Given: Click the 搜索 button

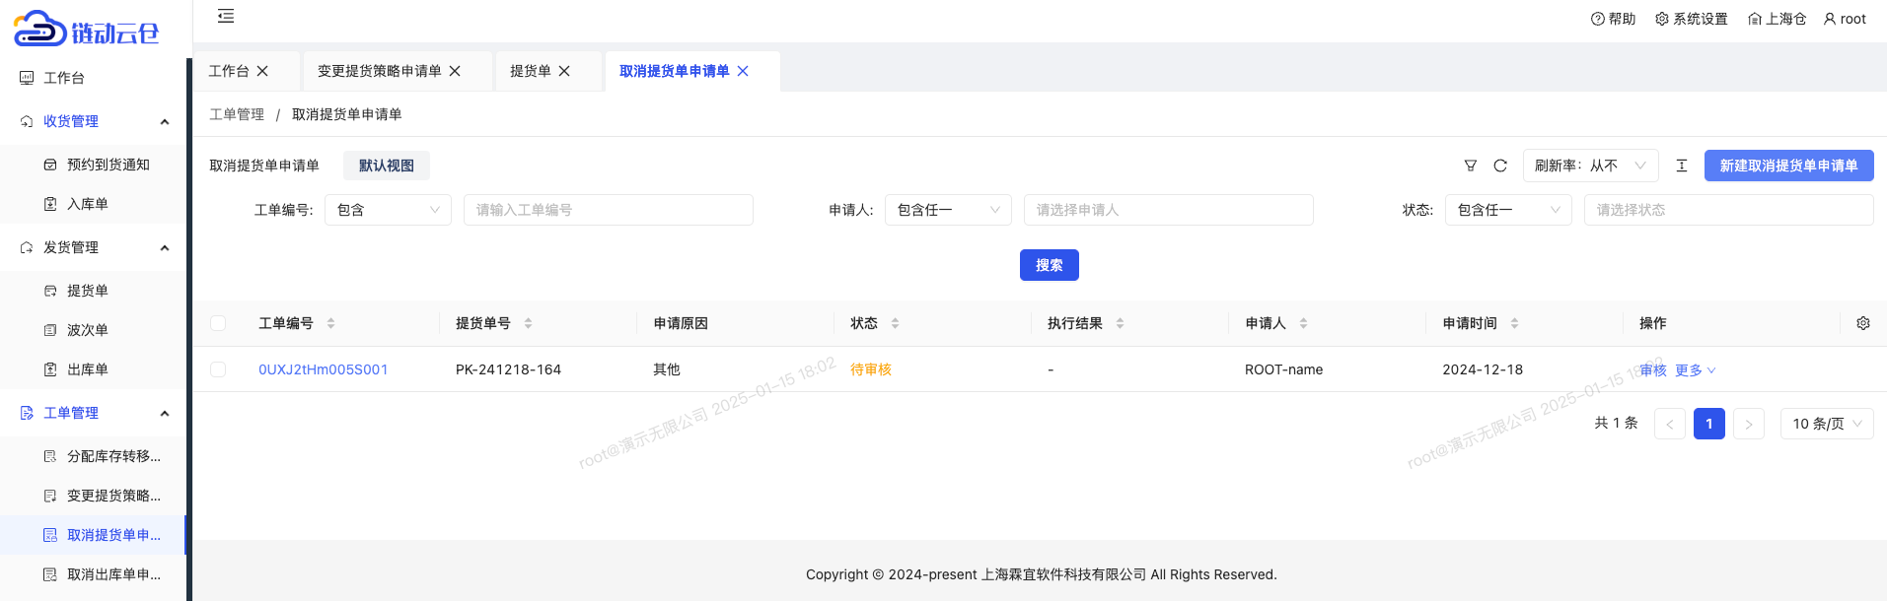Looking at the screenshot, I should pos(1049,265).
